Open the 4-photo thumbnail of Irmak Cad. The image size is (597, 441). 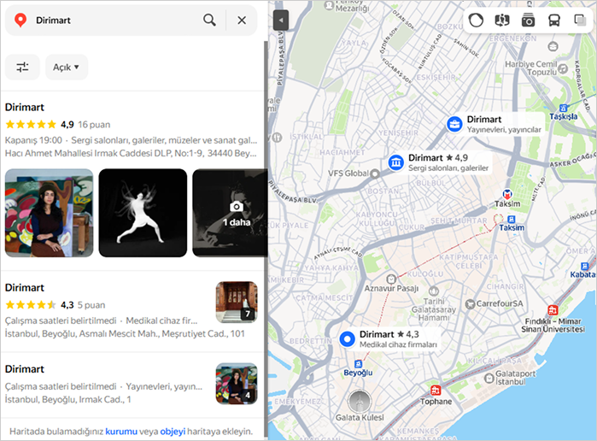(237, 384)
